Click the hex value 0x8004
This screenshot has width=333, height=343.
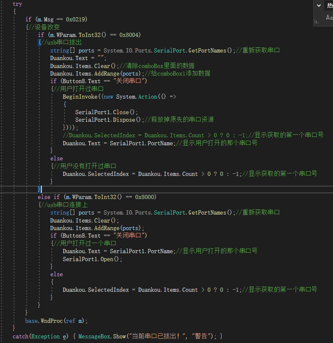click(130, 35)
